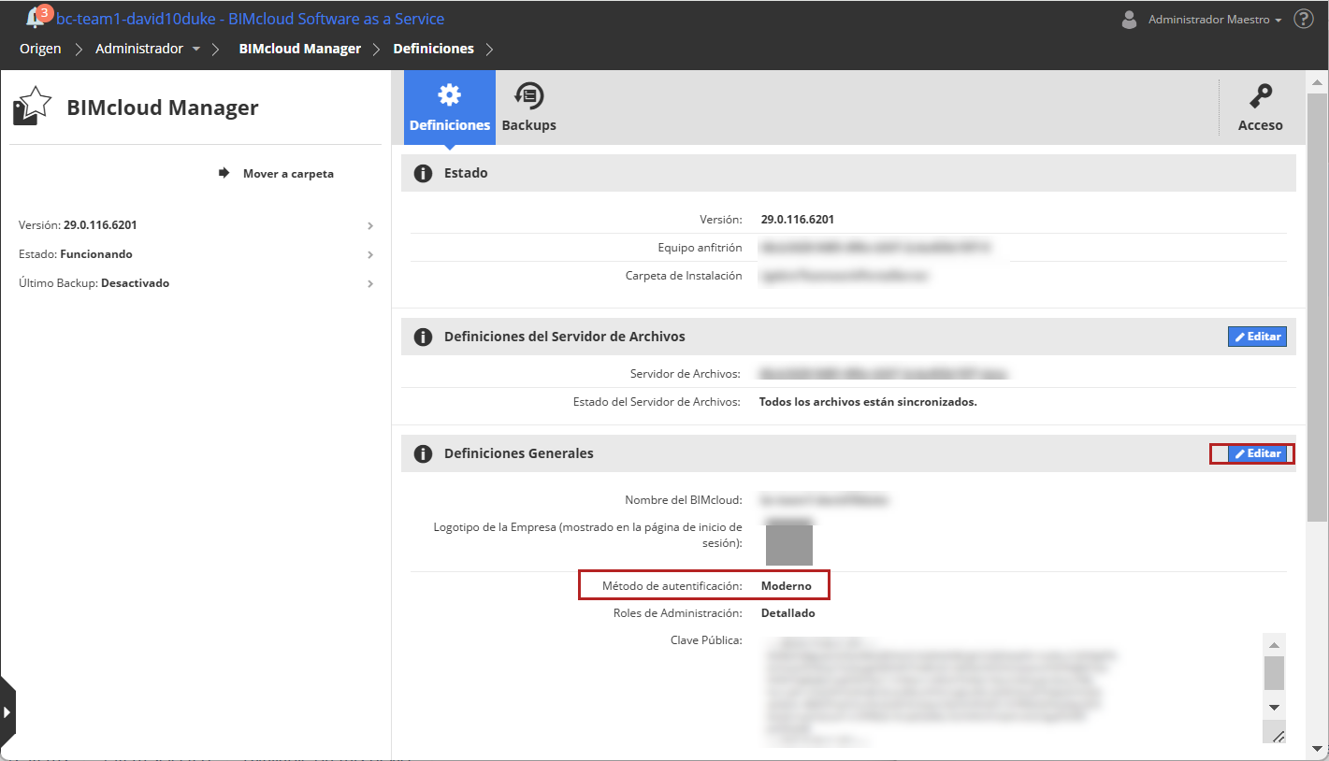The width and height of the screenshot is (1329, 761).
Task: Click the version 29.0.116.6201 value in Estado
Action: pyautogui.click(x=798, y=220)
